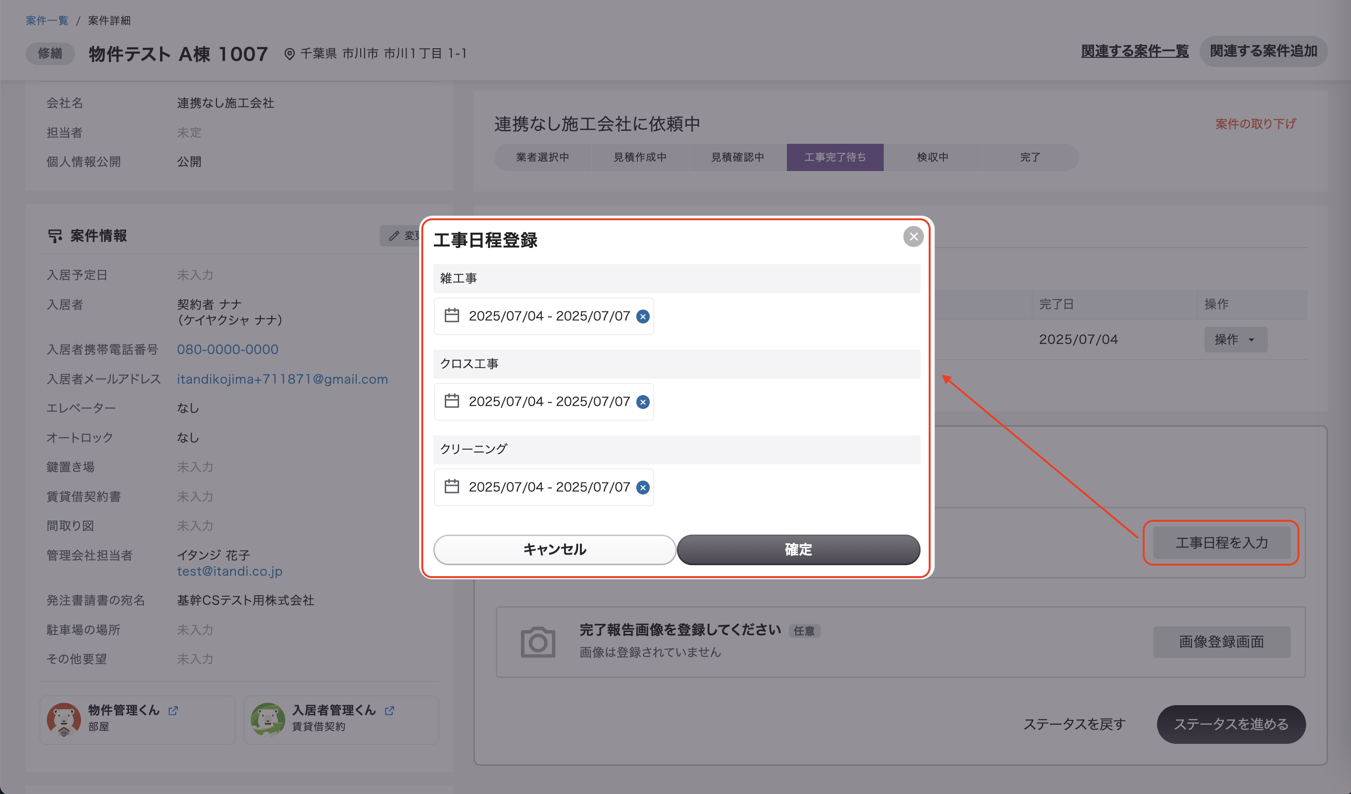Click the ステータスを進める button
This screenshot has width=1351, height=794.
1231,724
